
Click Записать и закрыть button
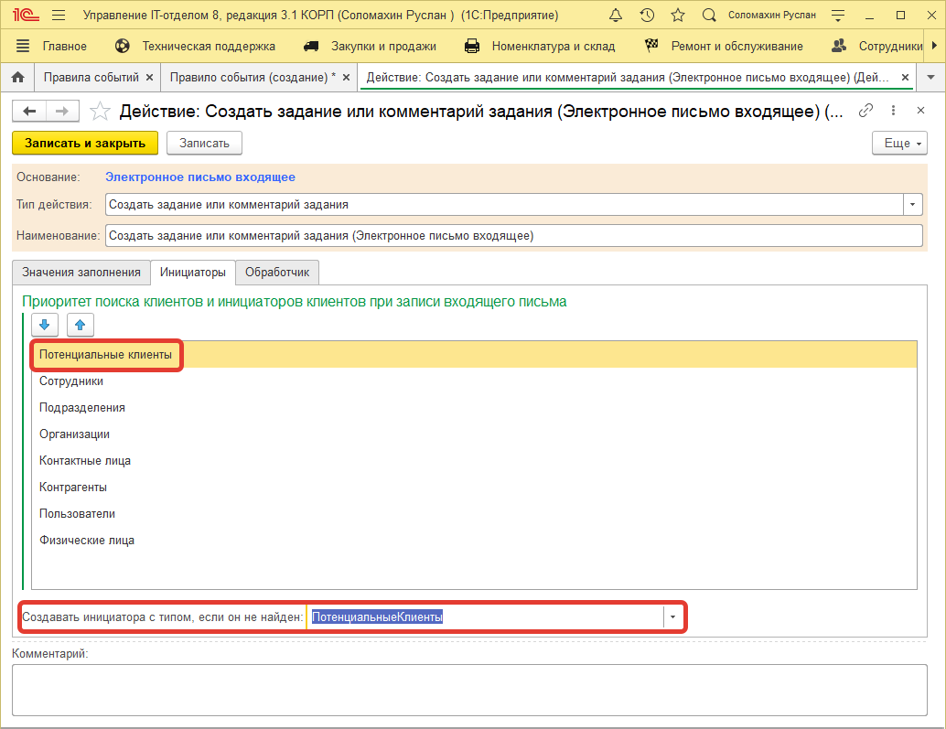pos(84,143)
